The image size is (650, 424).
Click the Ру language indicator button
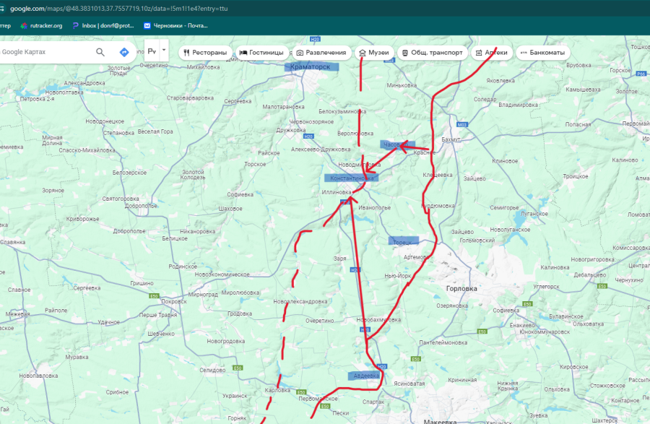[x=152, y=51]
